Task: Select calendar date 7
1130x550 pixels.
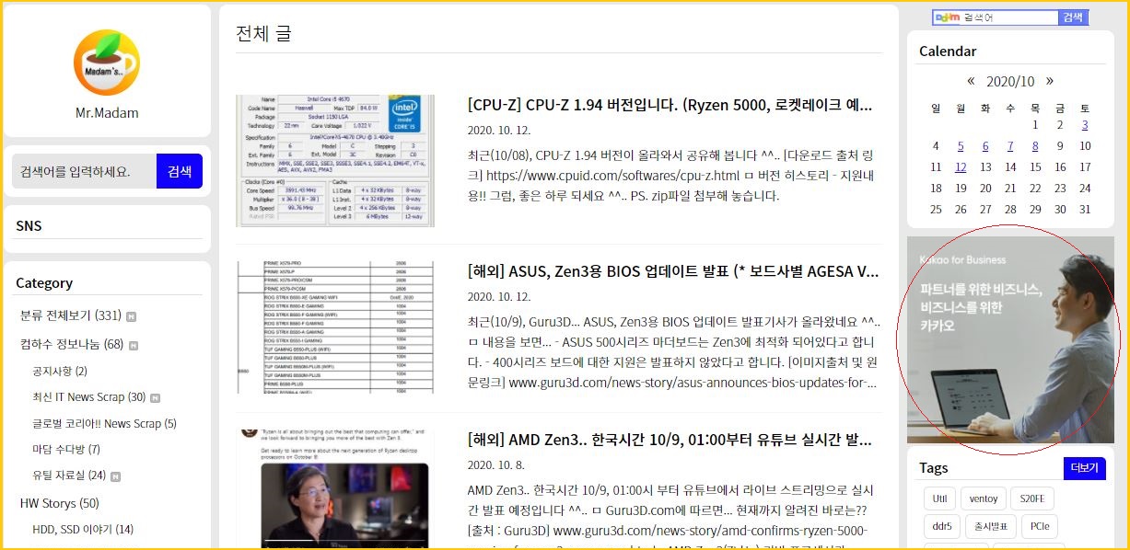Action: (x=1010, y=146)
